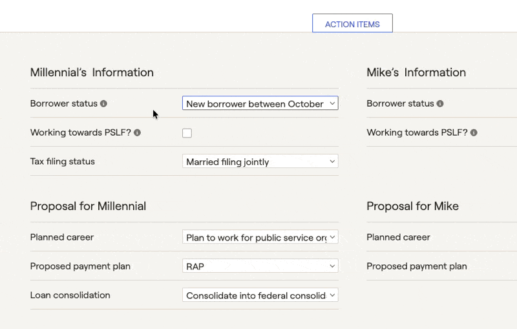Check Millennial's Working towards PSLF checkbox
The height and width of the screenshot is (329, 517).
click(187, 133)
